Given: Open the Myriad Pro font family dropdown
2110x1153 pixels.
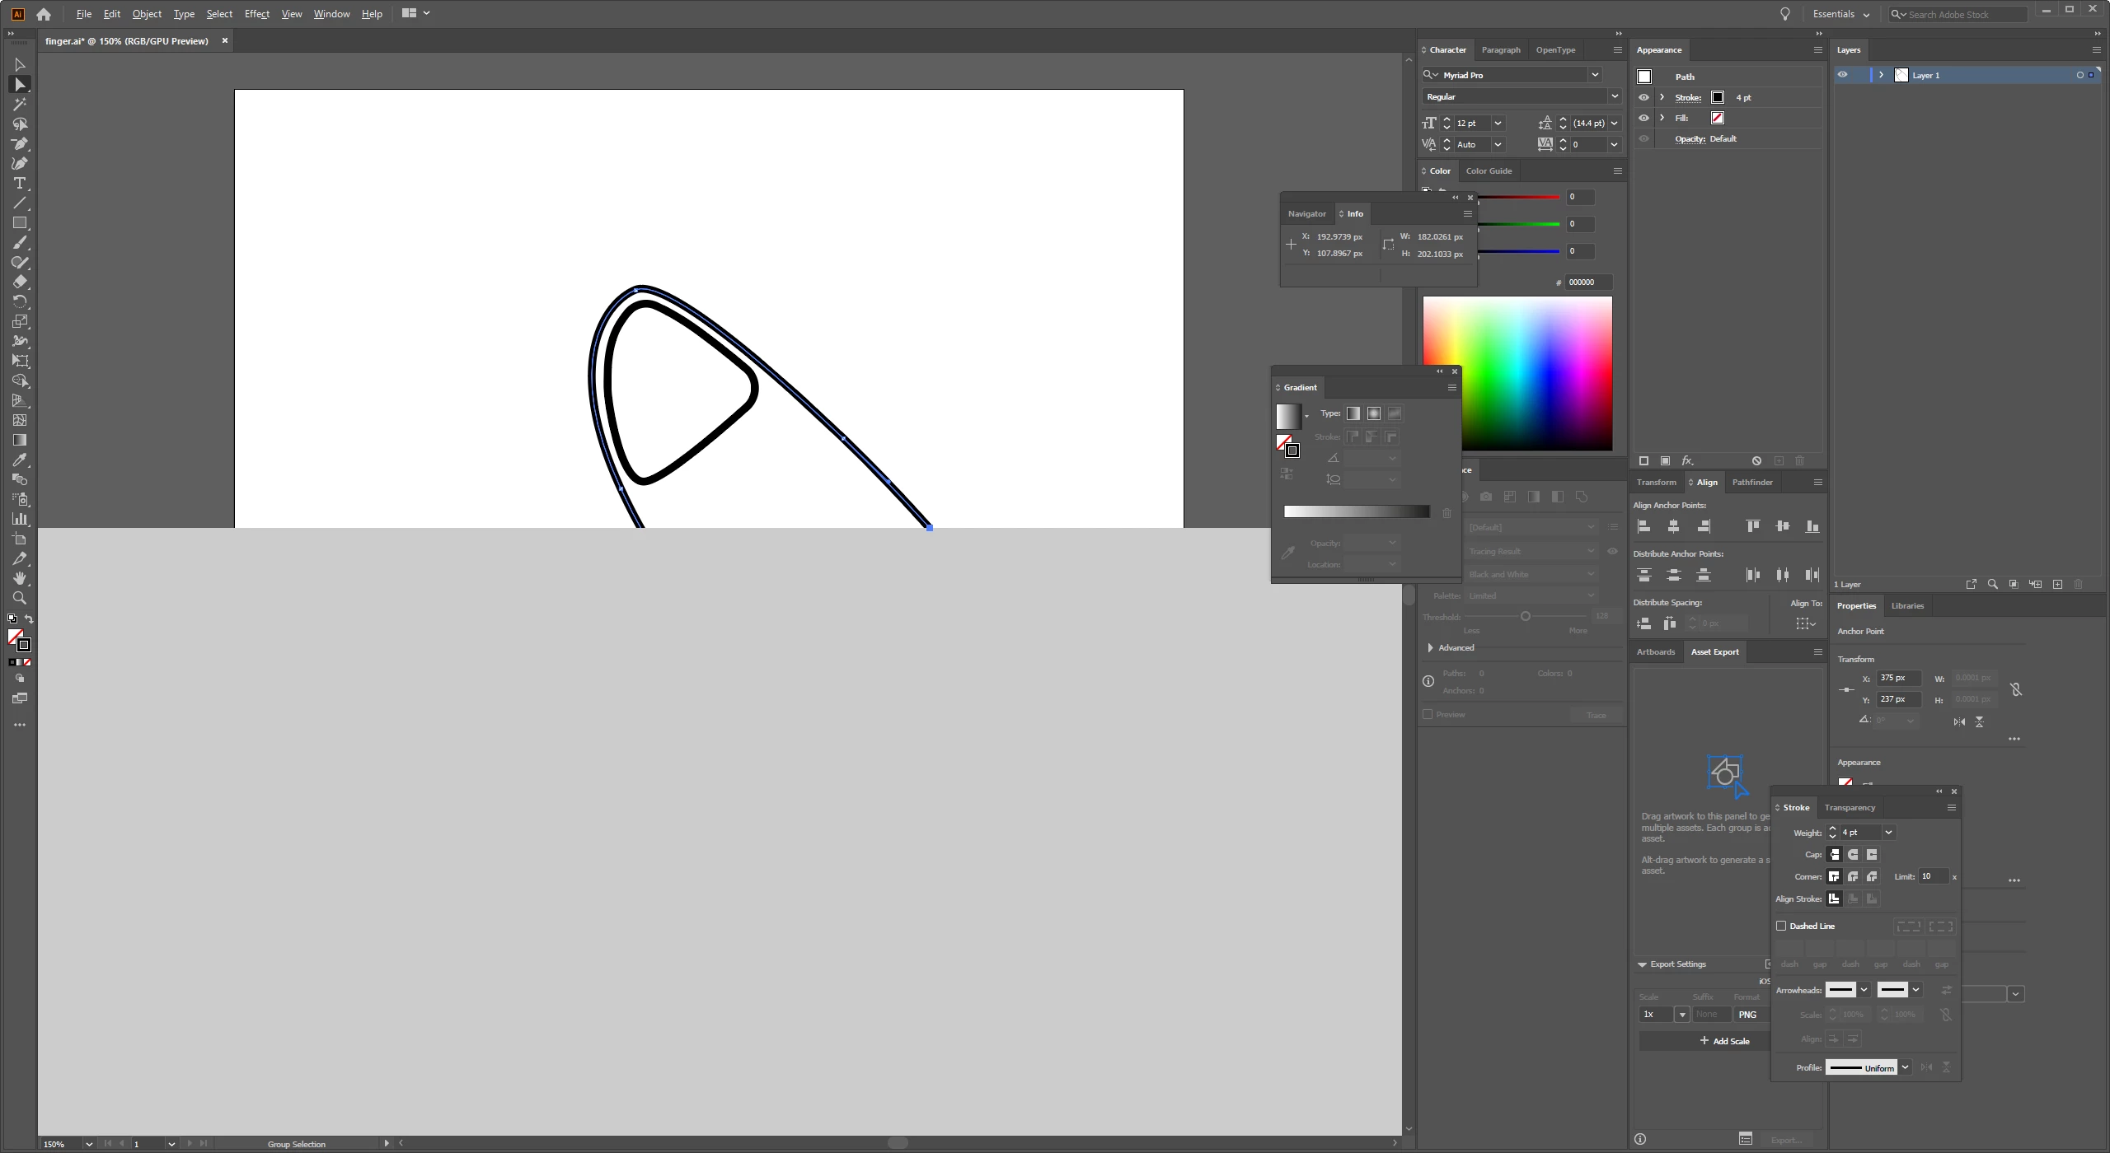Looking at the screenshot, I should click(1595, 75).
